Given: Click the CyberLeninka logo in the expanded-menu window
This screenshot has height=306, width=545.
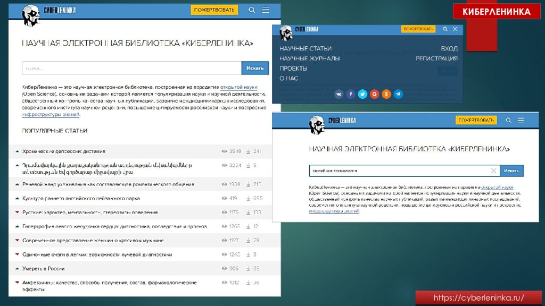Looking at the screenshot, I should pyautogui.click(x=299, y=32).
